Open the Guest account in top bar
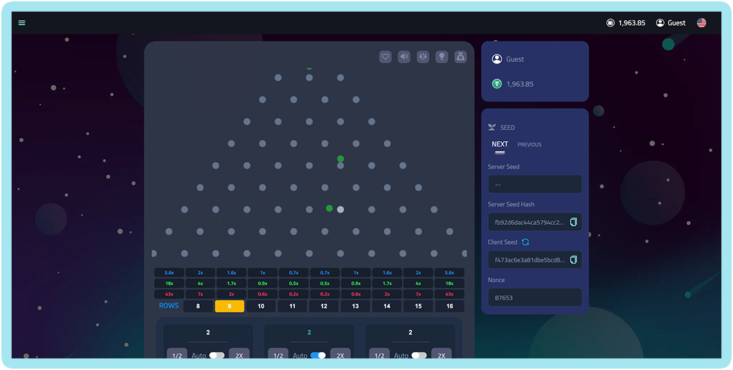The image size is (733, 370). [670, 23]
